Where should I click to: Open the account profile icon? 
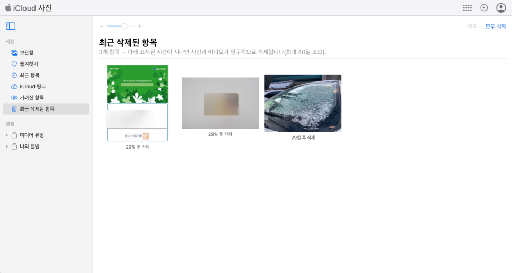(501, 8)
